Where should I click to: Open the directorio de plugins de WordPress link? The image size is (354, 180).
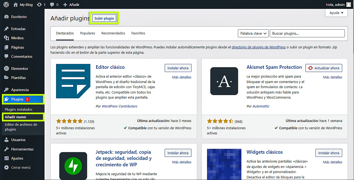tap(259, 47)
